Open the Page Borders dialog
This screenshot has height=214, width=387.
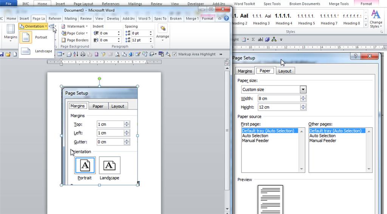click(75, 40)
